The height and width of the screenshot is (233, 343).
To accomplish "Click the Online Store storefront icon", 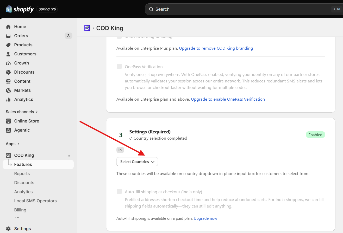I will pyautogui.click(x=8, y=121).
